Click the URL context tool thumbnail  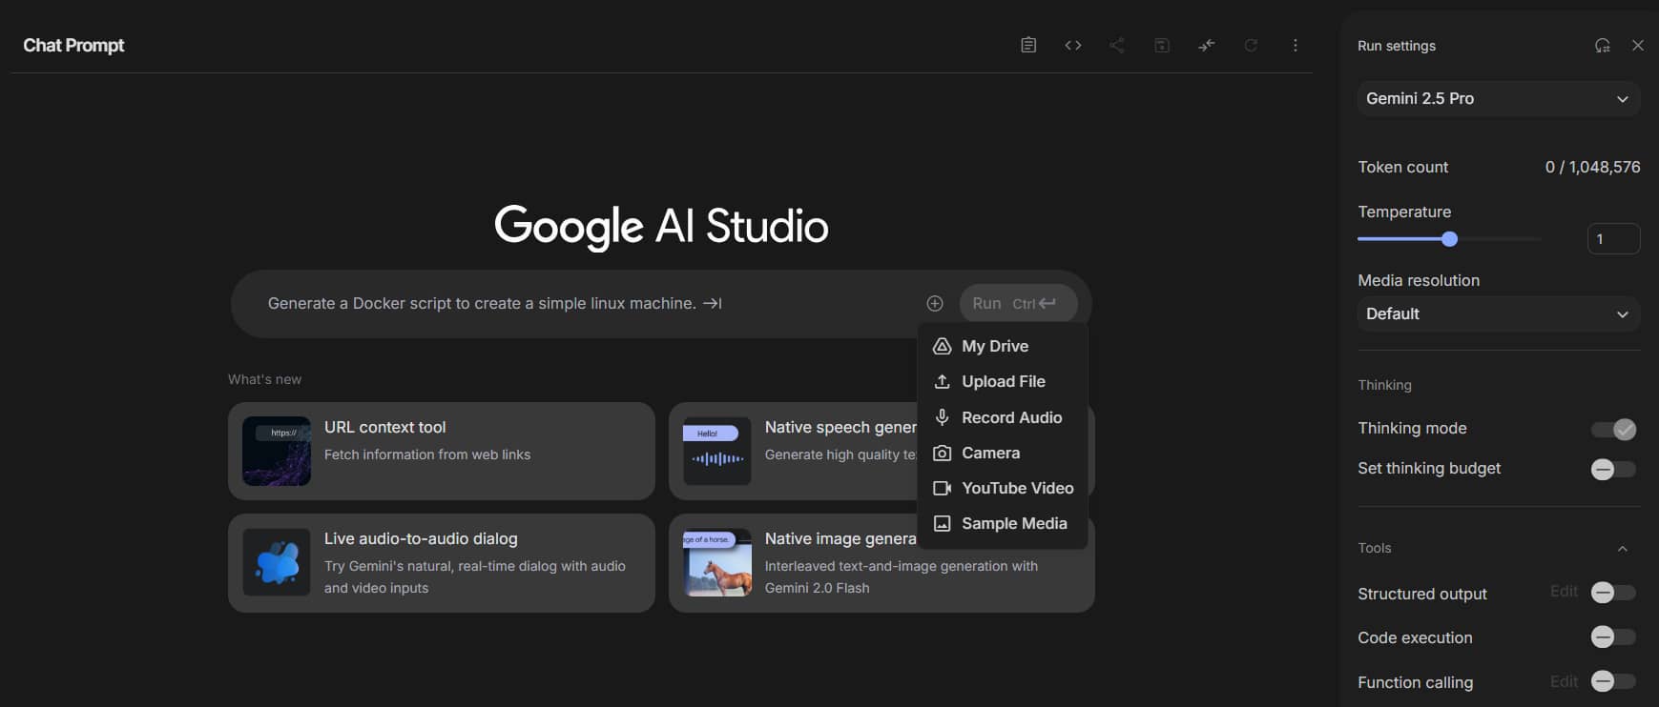277,451
